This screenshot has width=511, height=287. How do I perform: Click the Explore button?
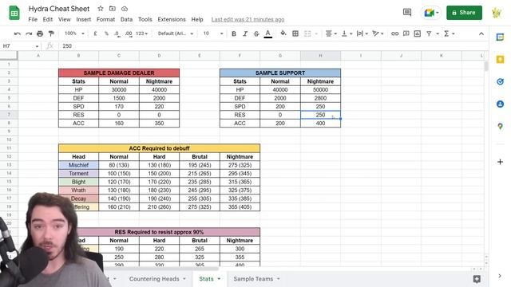tap(477, 279)
